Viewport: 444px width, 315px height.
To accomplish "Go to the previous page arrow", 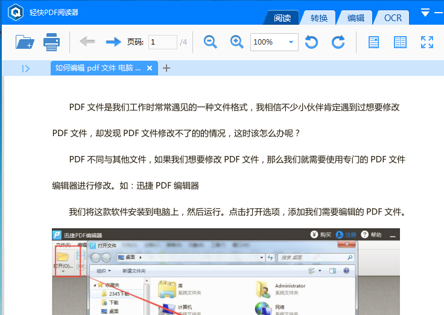I will tap(87, 42).
